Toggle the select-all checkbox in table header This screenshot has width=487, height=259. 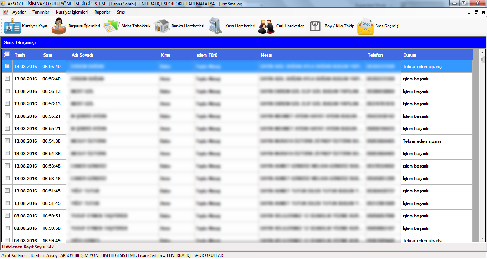click(7, 54)
